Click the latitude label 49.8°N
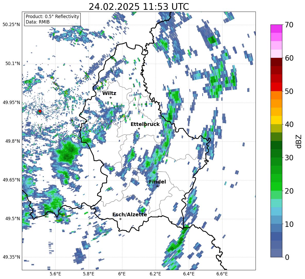The image size is (305, 279). 12,141
